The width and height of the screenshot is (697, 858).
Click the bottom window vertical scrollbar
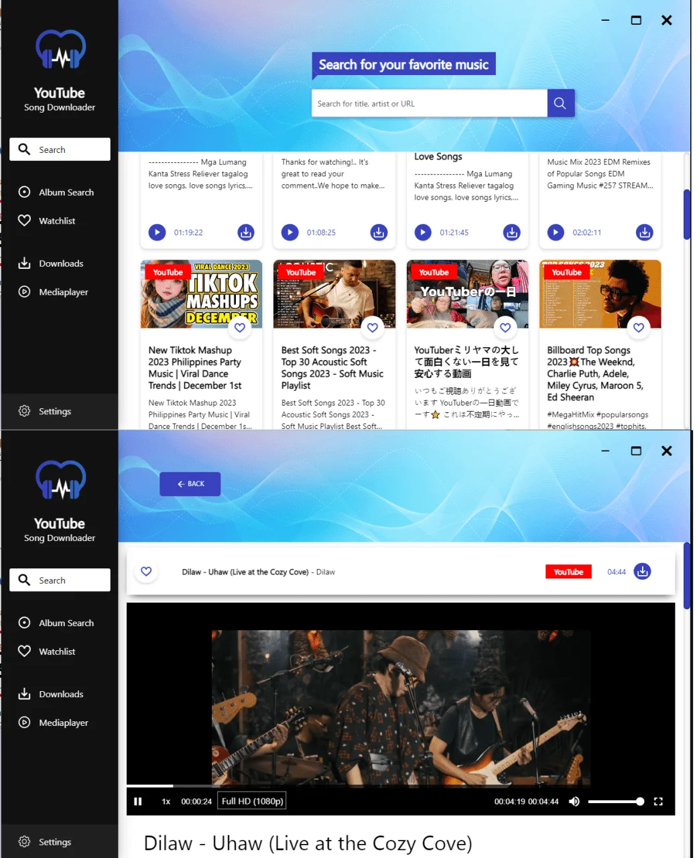(686, 576)
